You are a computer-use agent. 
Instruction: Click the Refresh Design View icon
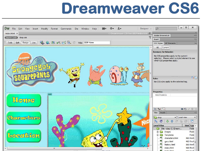[74, 43]
